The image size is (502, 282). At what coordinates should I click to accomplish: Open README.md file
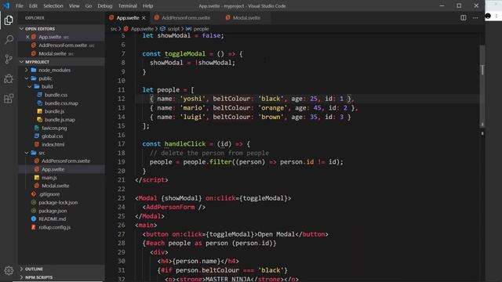(53, 219)
